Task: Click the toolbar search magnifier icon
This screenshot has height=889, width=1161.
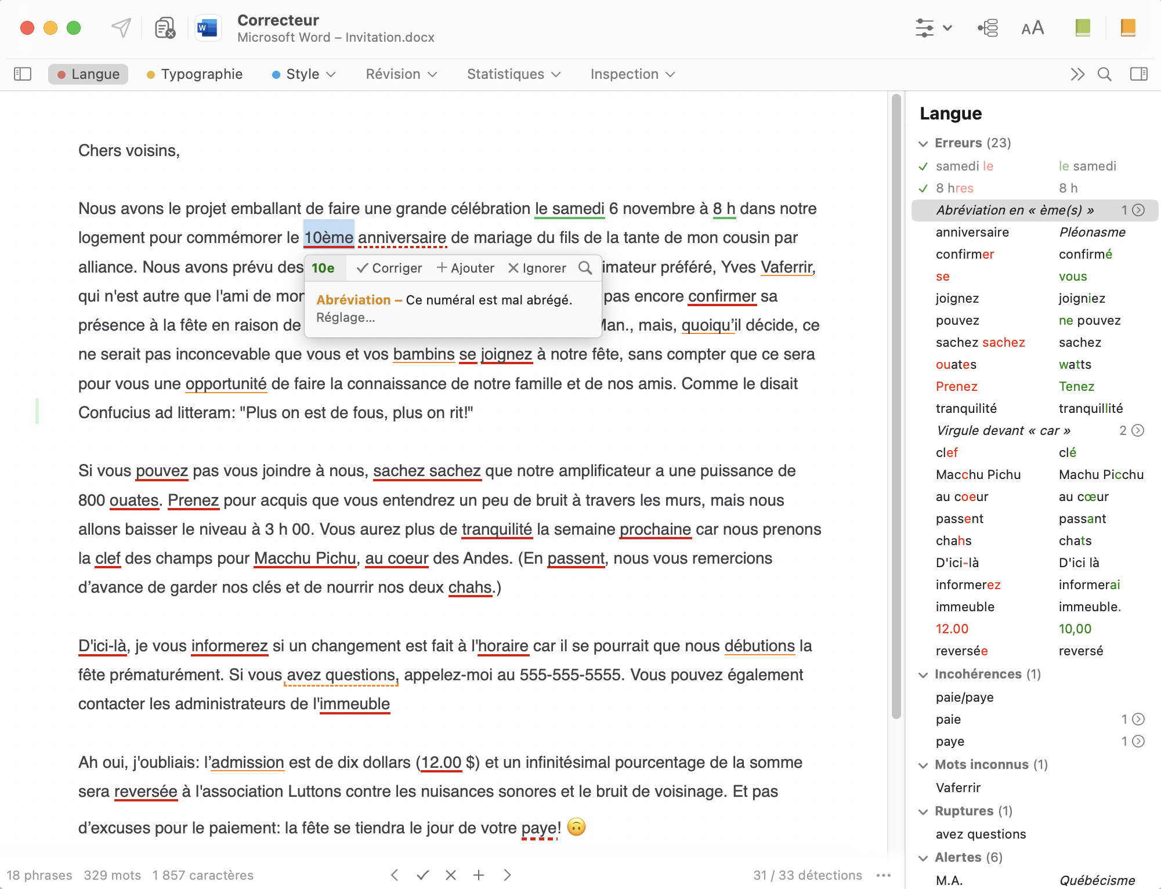Action: [1104, 74]
